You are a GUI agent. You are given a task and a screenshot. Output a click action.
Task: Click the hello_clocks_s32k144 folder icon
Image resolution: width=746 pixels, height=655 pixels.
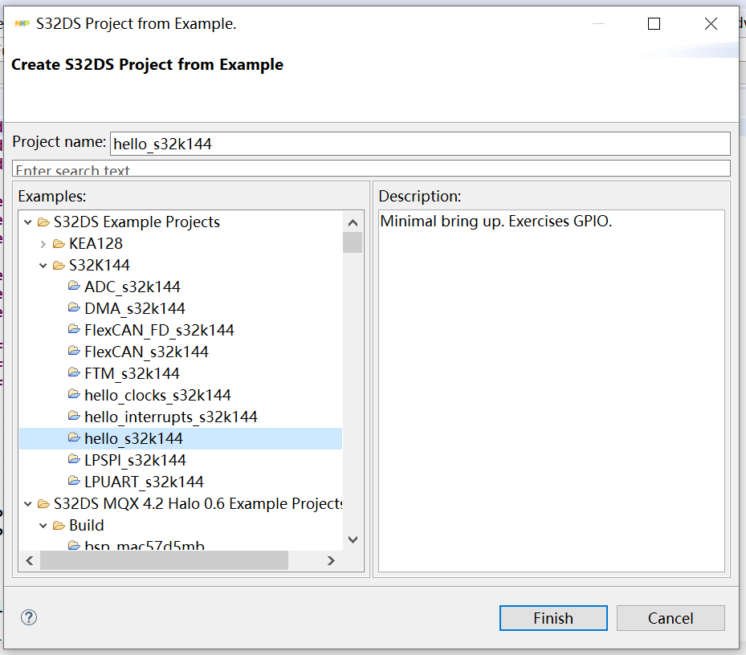coord(74,395)
